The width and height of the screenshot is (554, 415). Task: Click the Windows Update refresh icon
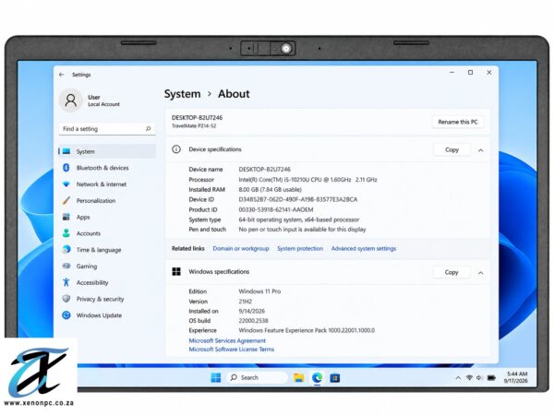(x=66, y=314)
